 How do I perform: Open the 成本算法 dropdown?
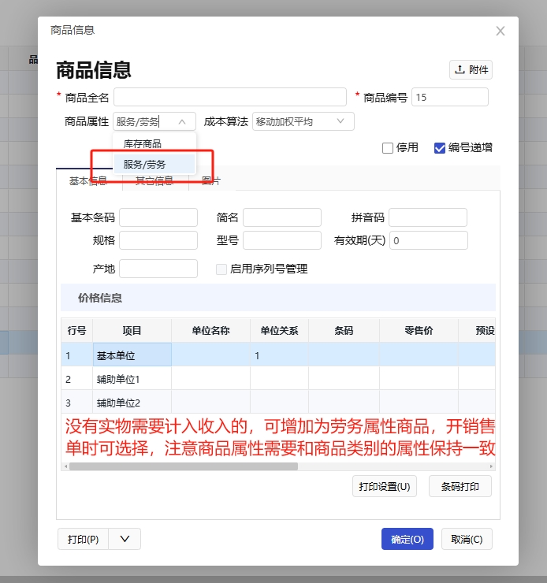(x=303, y=121)
